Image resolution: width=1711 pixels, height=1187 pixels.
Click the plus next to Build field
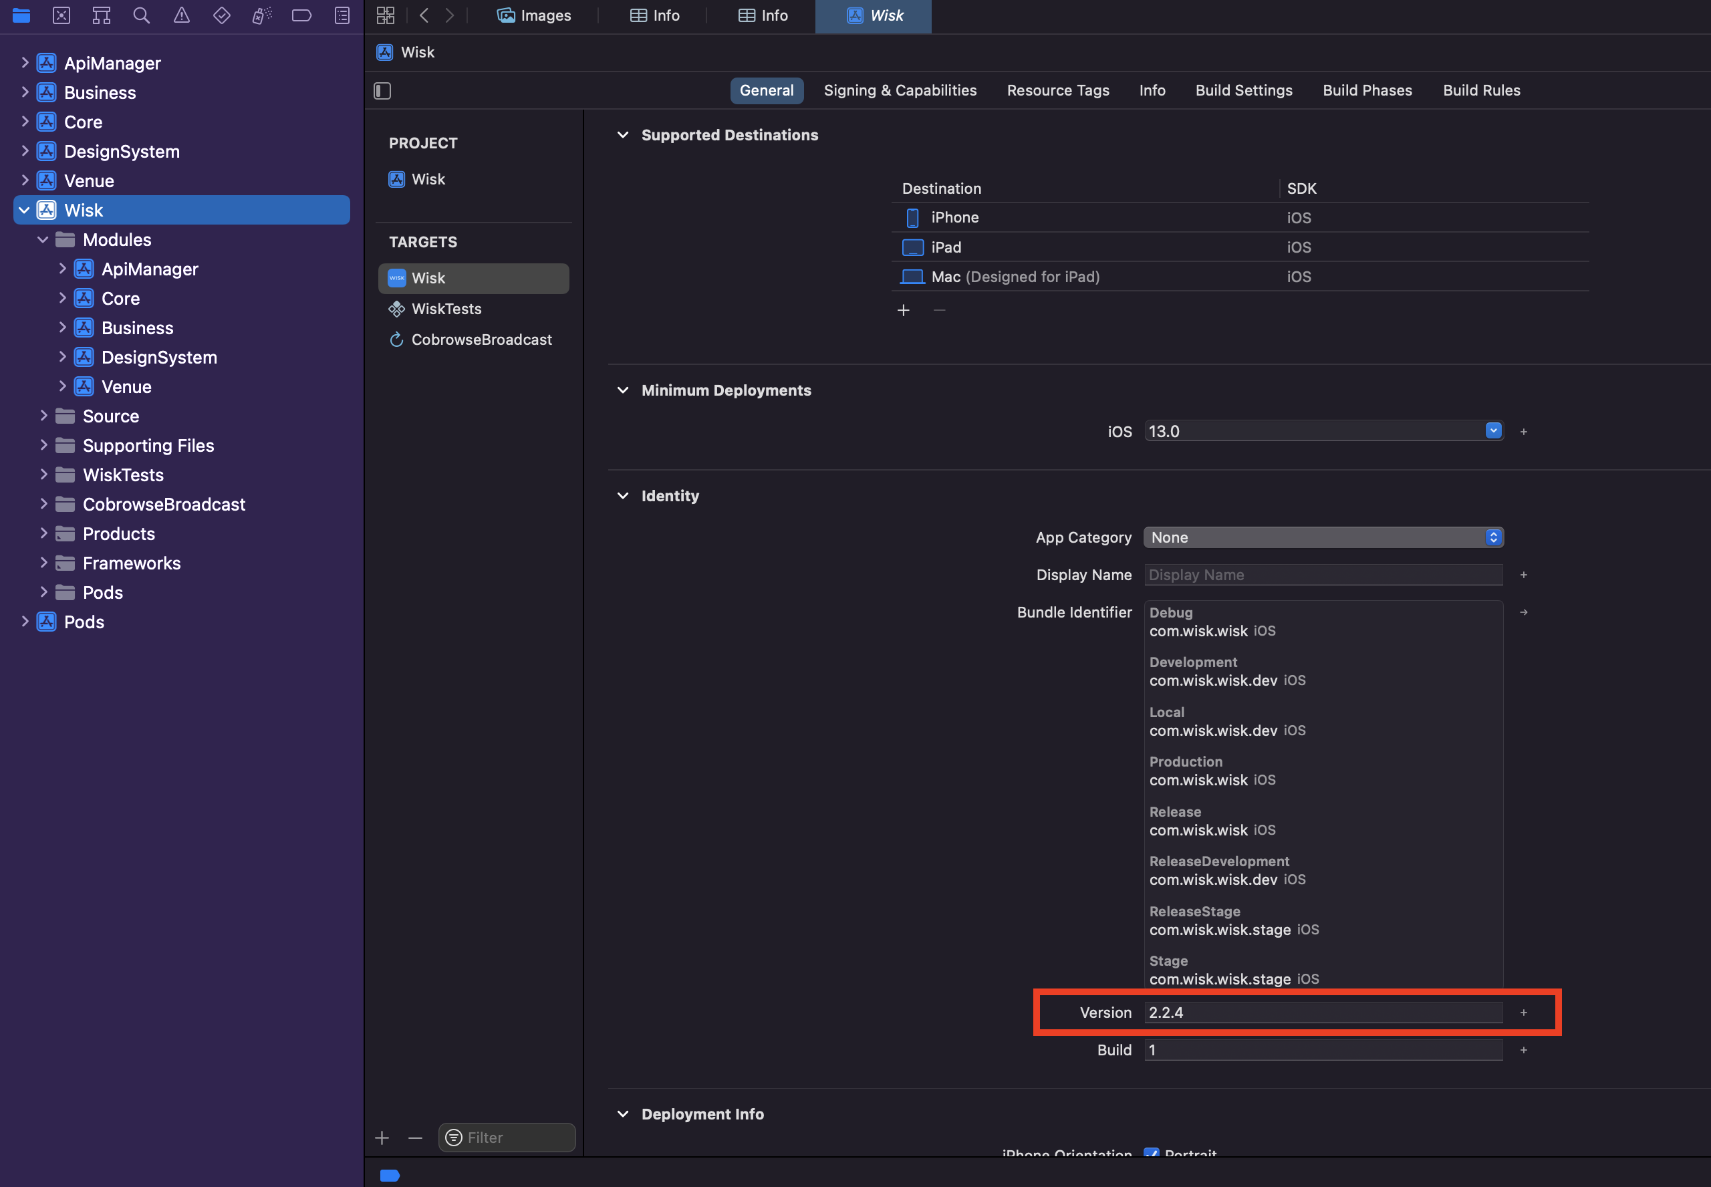[x=1524, y=1050]
